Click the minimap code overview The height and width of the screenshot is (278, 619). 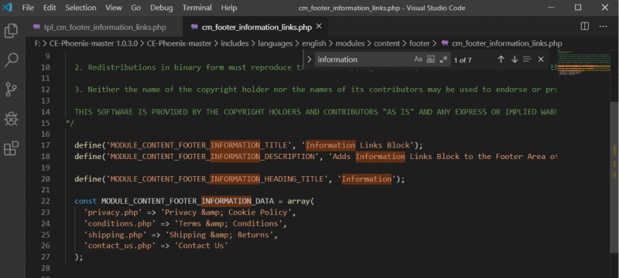[585, 63]
